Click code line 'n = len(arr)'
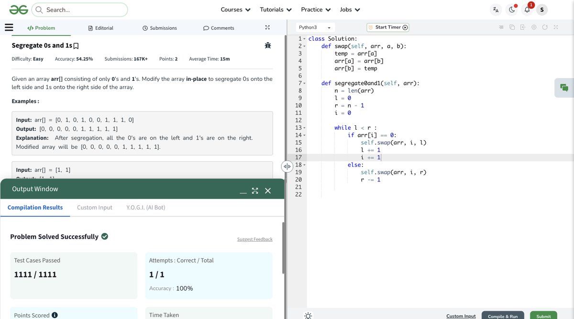The height and width of the screenshot is (319, 574). click(x=354, y=90)
